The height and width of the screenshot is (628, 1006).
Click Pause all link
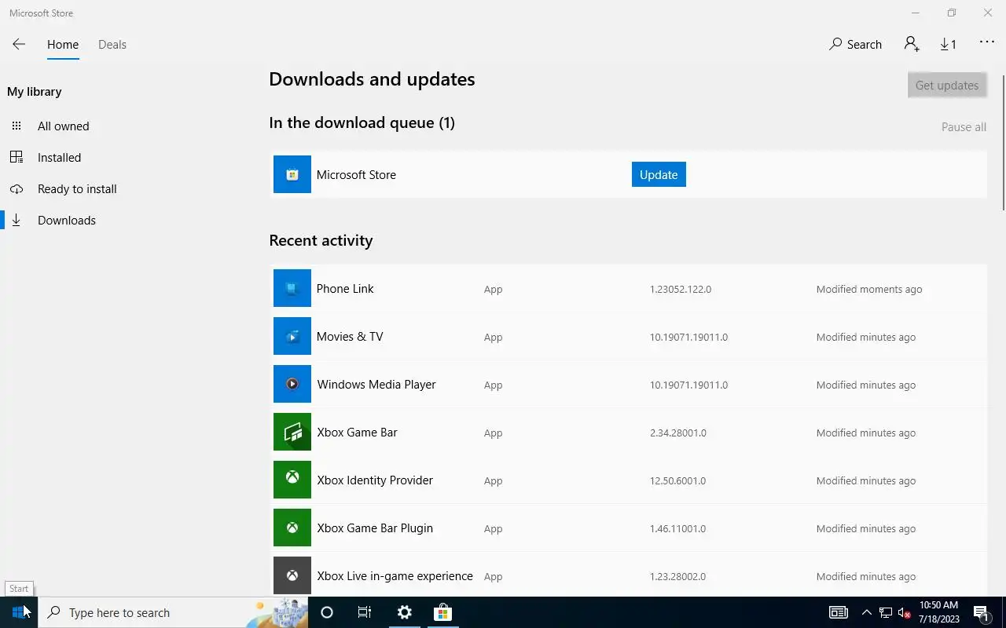[964, 127]
